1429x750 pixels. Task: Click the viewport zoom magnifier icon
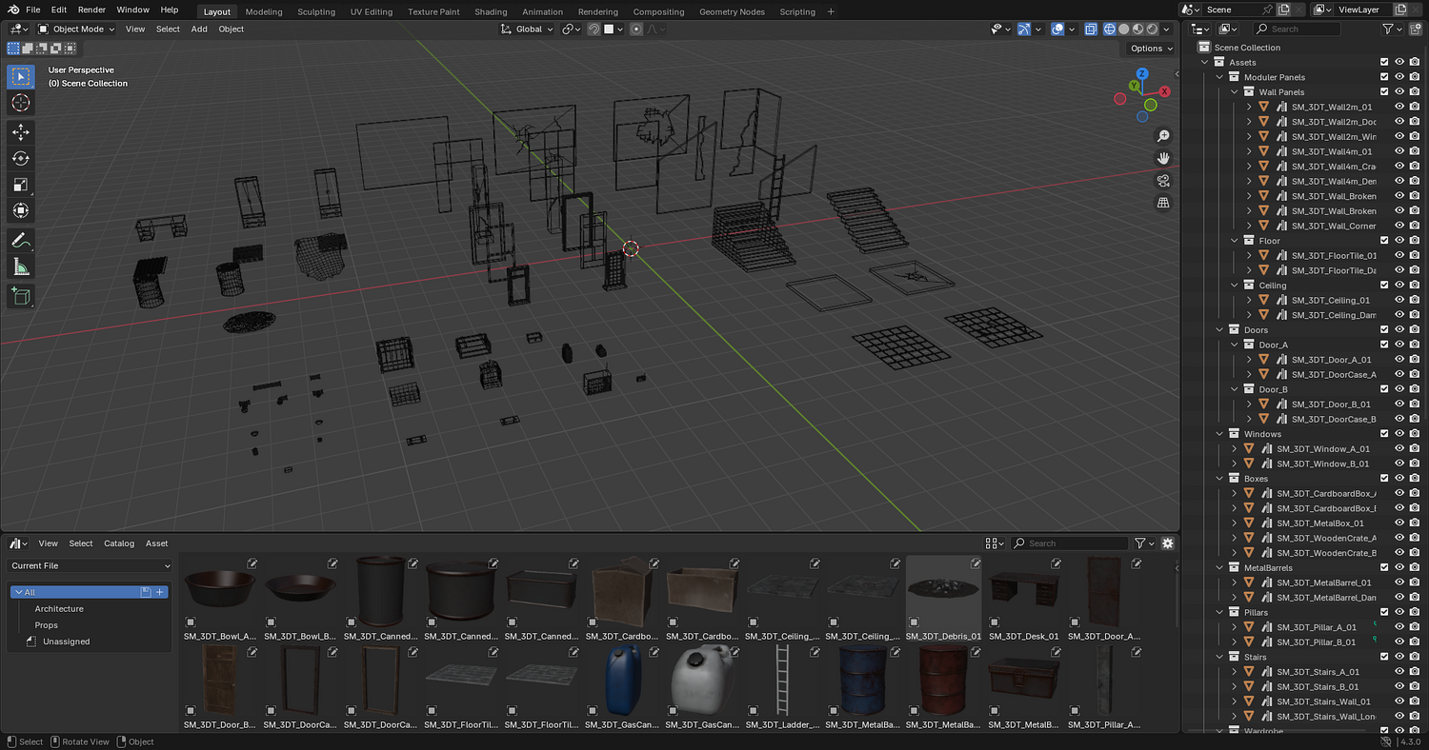click(x=1163, y=136)
